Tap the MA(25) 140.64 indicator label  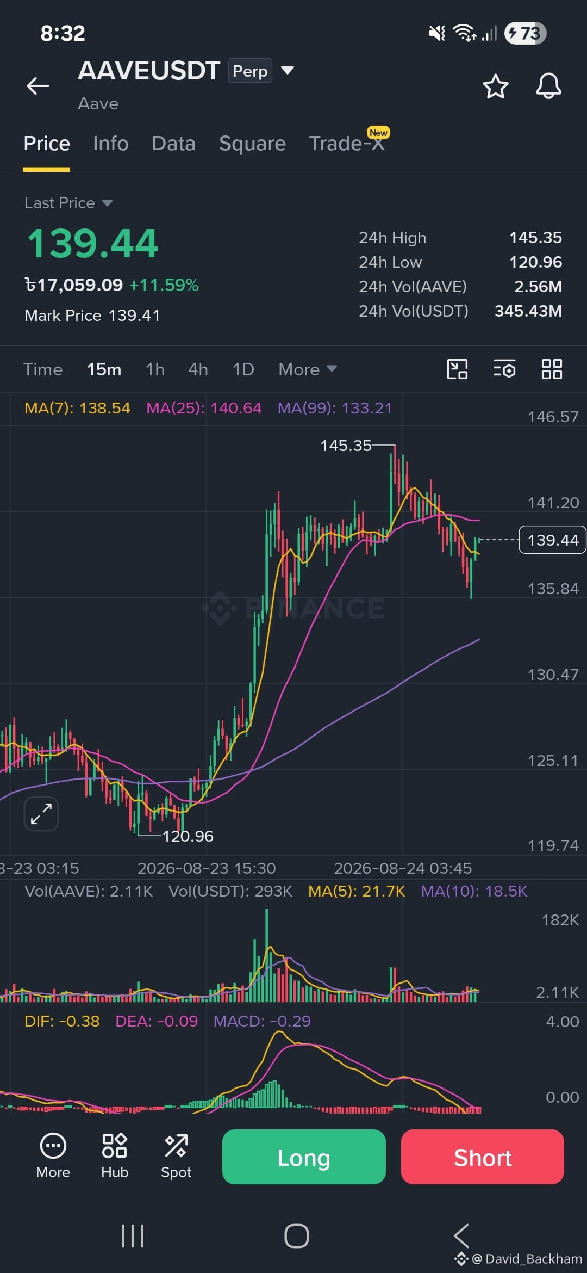tap(204, 408)
